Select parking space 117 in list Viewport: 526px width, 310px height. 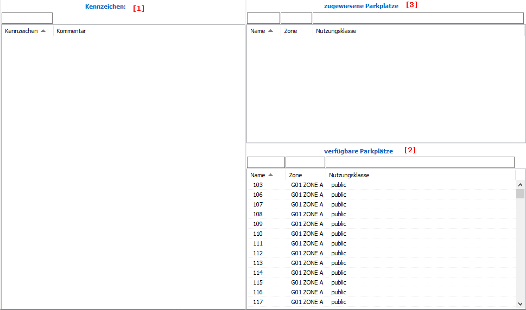click(x=258, y=302)
